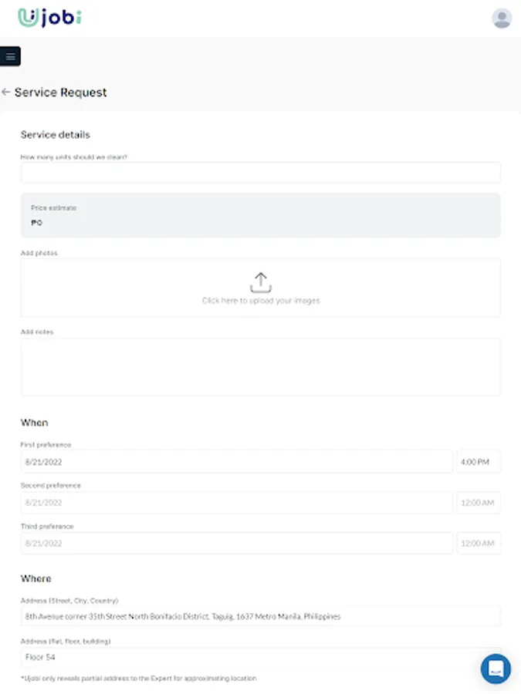Click the Price estimate box
The height and width of the screenshot is (694, 521).
pyautogui.click(x=260, y=215)
